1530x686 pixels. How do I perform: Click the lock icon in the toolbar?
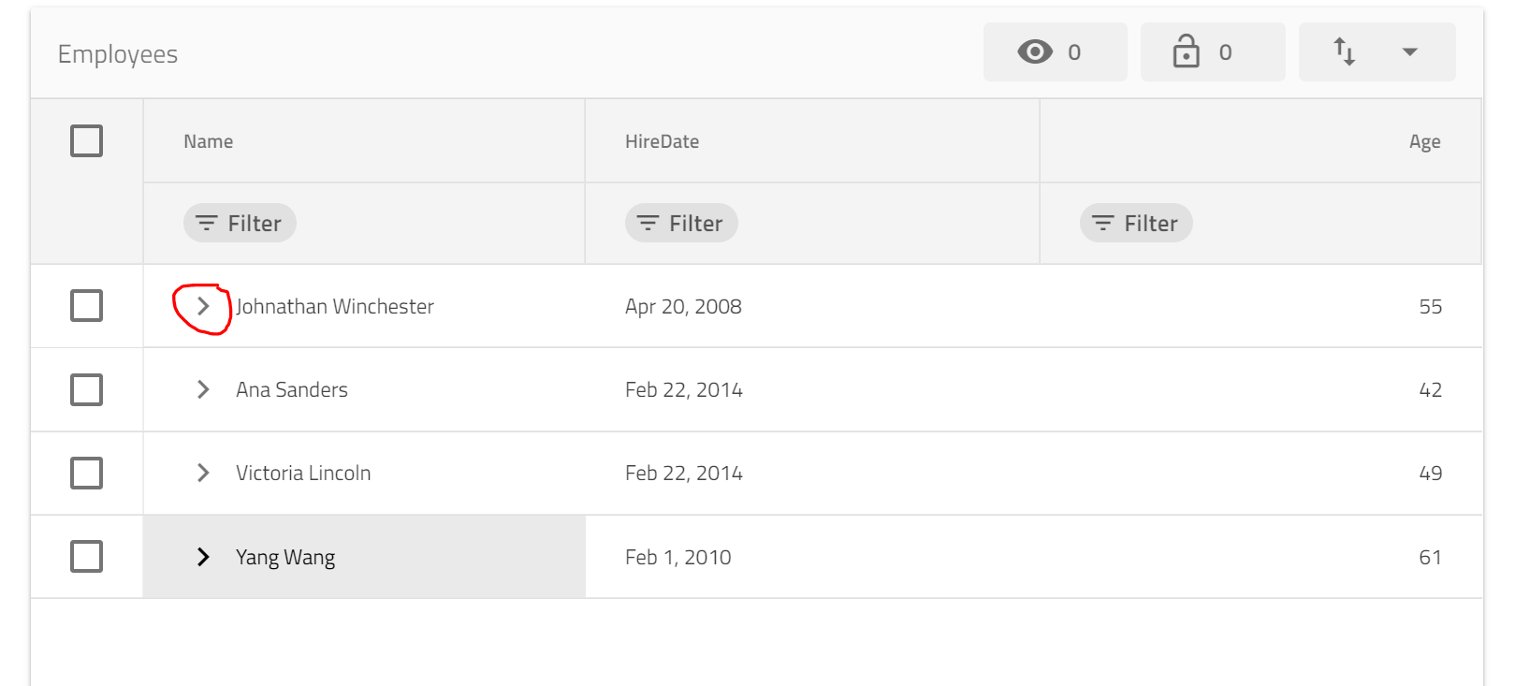(x=1187, y=51)
